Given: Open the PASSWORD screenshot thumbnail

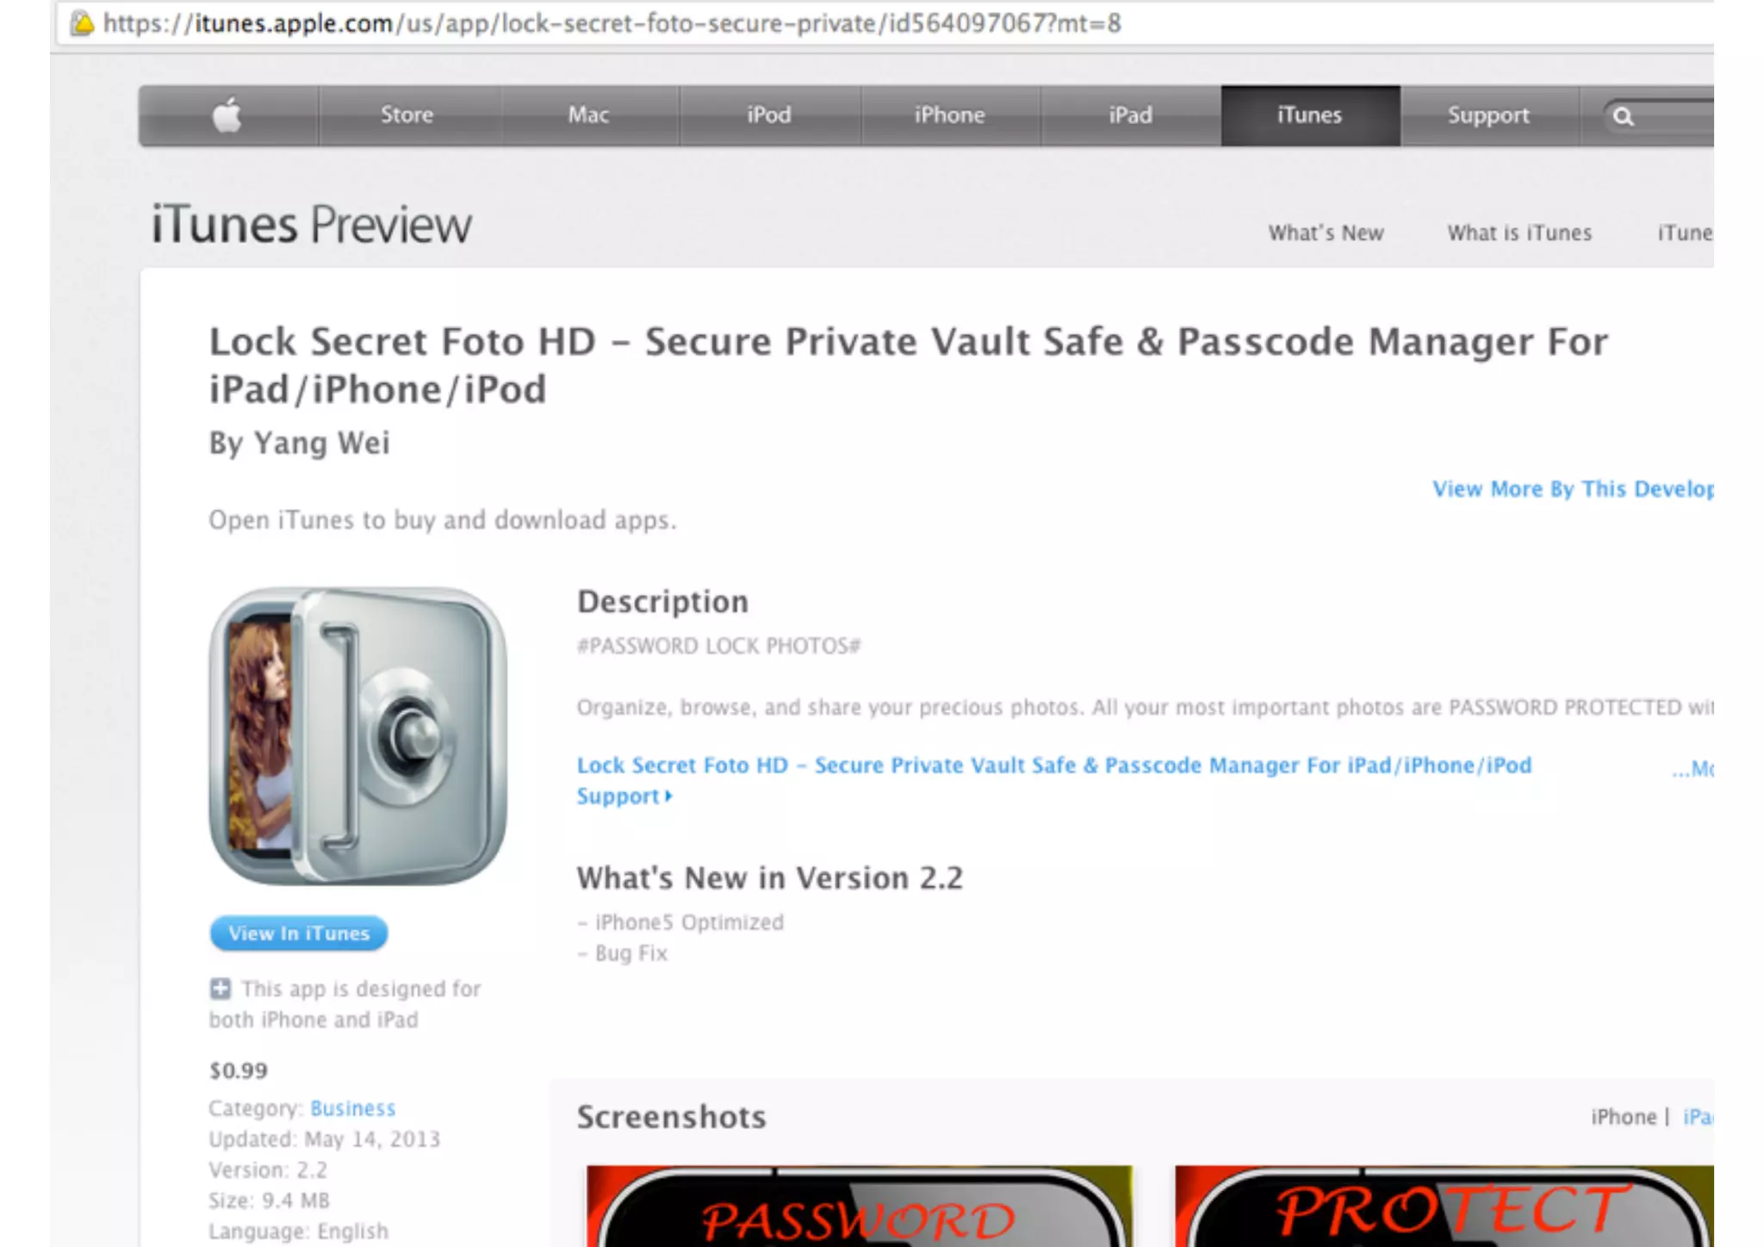Looking at the screenshot, I should click(860, 1206).
